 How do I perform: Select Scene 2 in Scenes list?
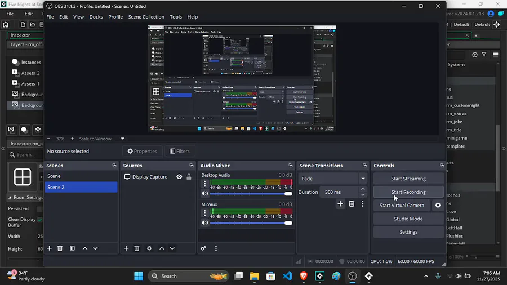(81, 187)
